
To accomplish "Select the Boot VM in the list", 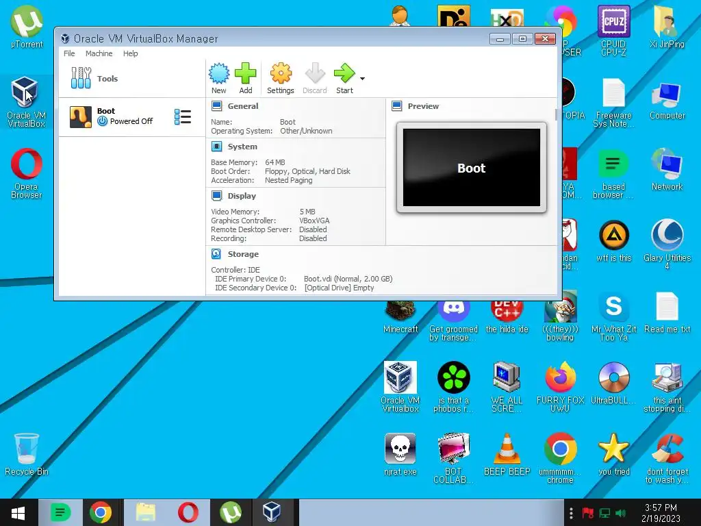I will (x=132, y=116).
